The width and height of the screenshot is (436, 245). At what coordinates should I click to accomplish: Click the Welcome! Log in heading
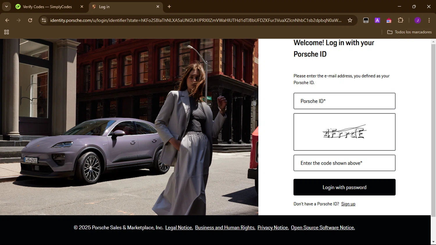click(334, 49)
